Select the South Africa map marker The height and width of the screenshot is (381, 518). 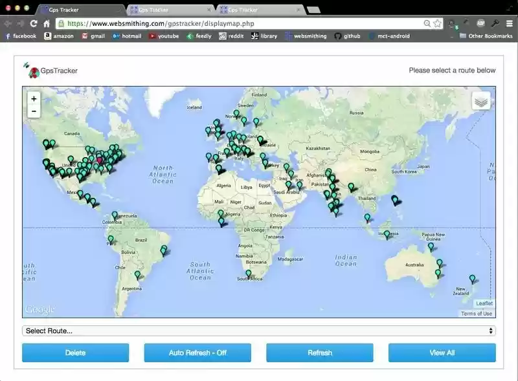click(248, 274)
